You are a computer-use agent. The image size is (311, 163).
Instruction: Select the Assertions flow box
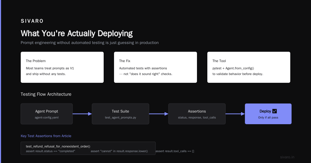[197, 114]
